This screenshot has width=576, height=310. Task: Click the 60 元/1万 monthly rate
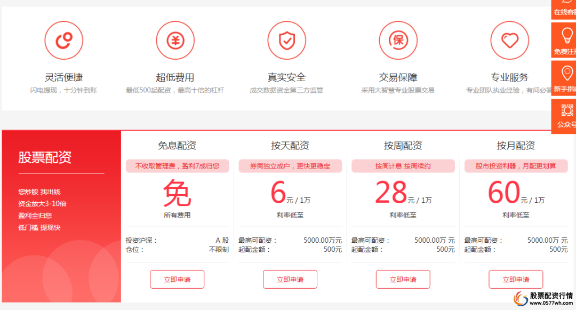[516, 193]
